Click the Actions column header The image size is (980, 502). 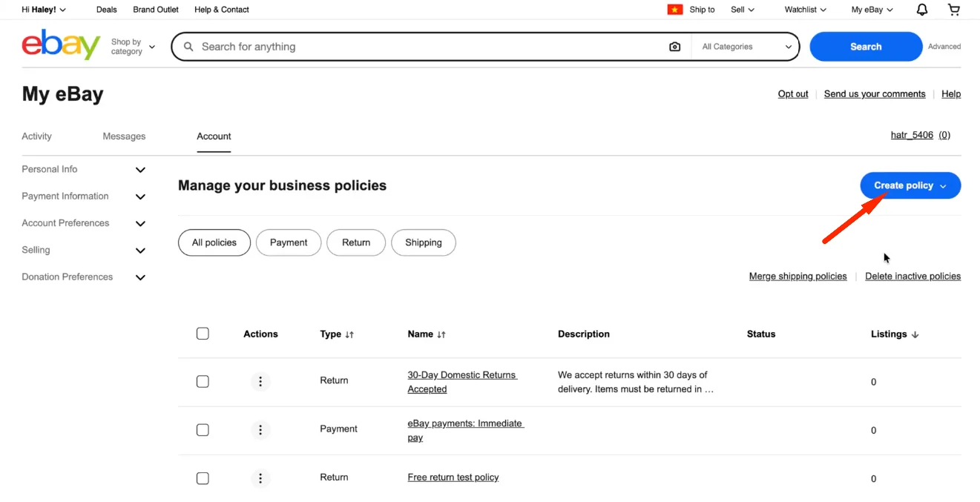260,334
